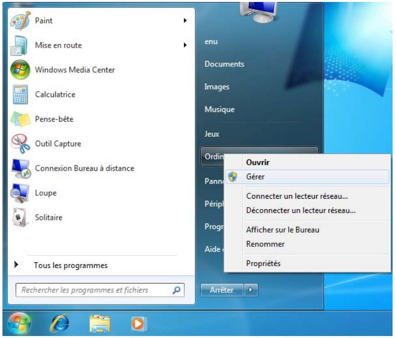Viewport: 396px width, 338px height.
Task: Click the Arrêter shutdown button
Action: pos(222,290)
